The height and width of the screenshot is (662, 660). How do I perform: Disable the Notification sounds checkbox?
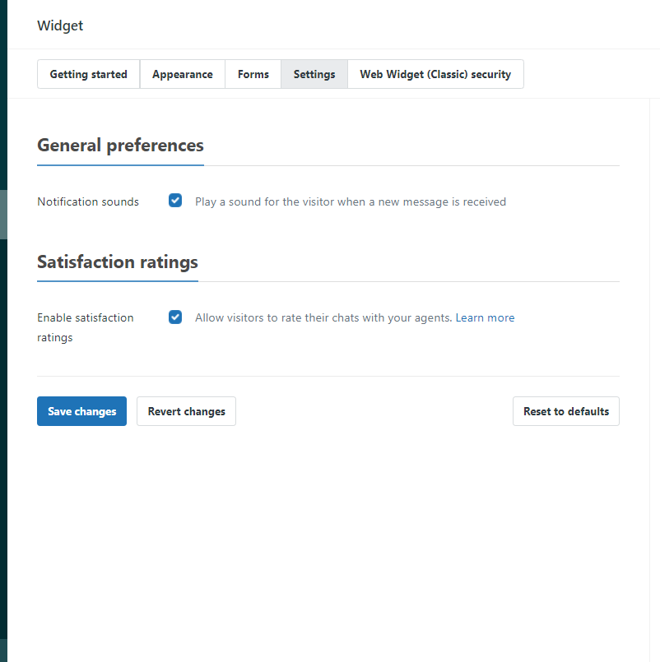pyautogui.click(x=175, y=201)
